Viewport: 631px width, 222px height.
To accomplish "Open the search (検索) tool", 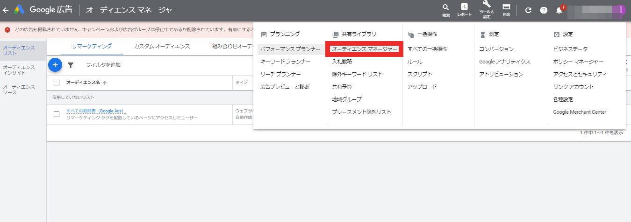I will [x=446, y=10].
